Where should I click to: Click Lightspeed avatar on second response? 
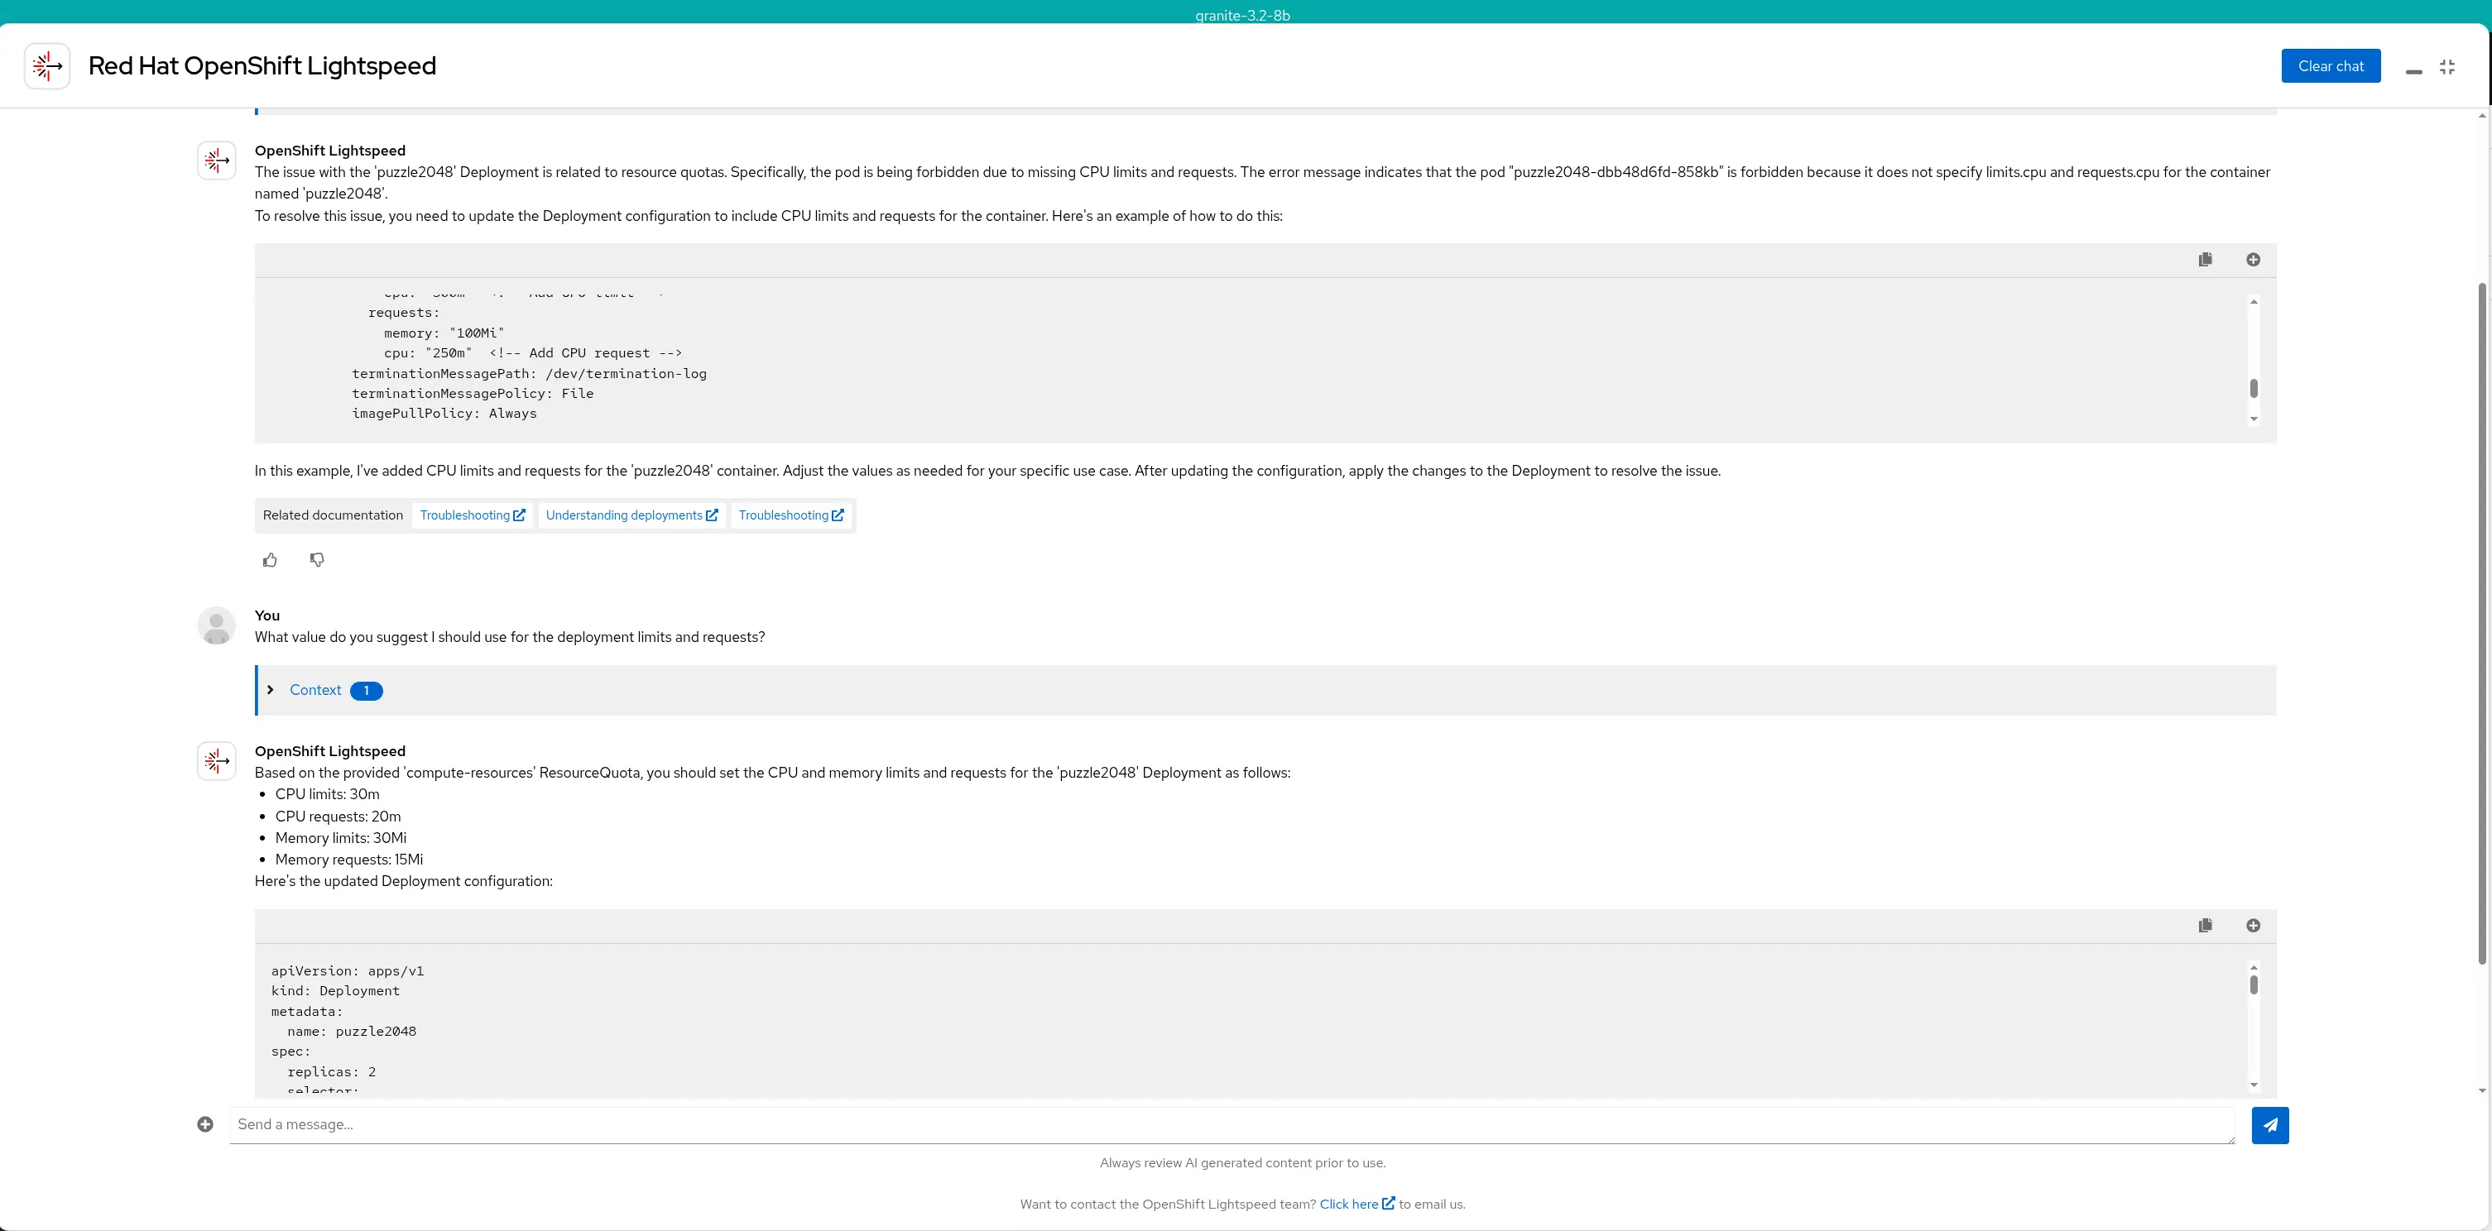(x=217, y=761)
